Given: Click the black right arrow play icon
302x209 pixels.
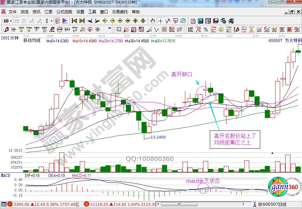Looking at the screenshot, I should [97, 21].
